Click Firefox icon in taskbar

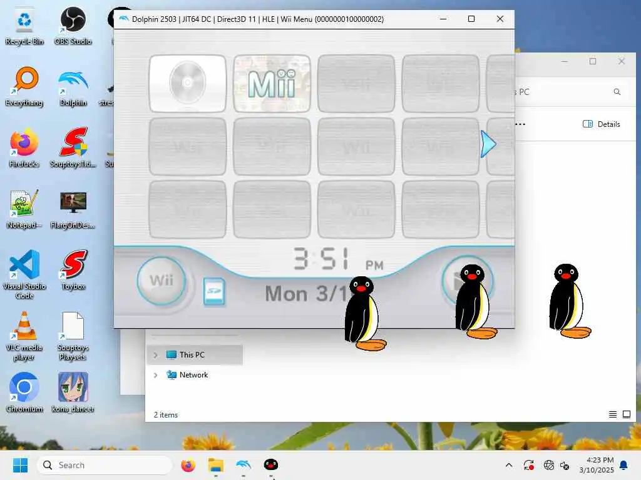188,465
